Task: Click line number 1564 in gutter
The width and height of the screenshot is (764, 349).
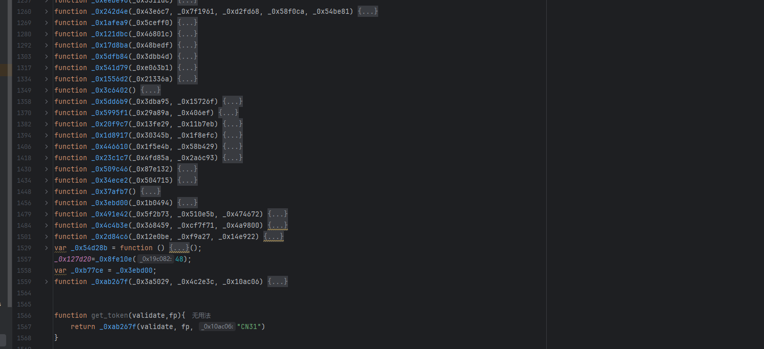Action: click(24, 293)
